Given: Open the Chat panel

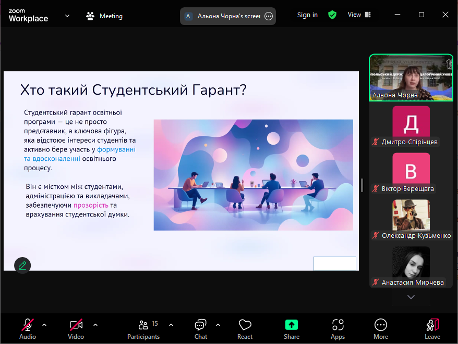Looking at the screenshot, I should (201, 329).
